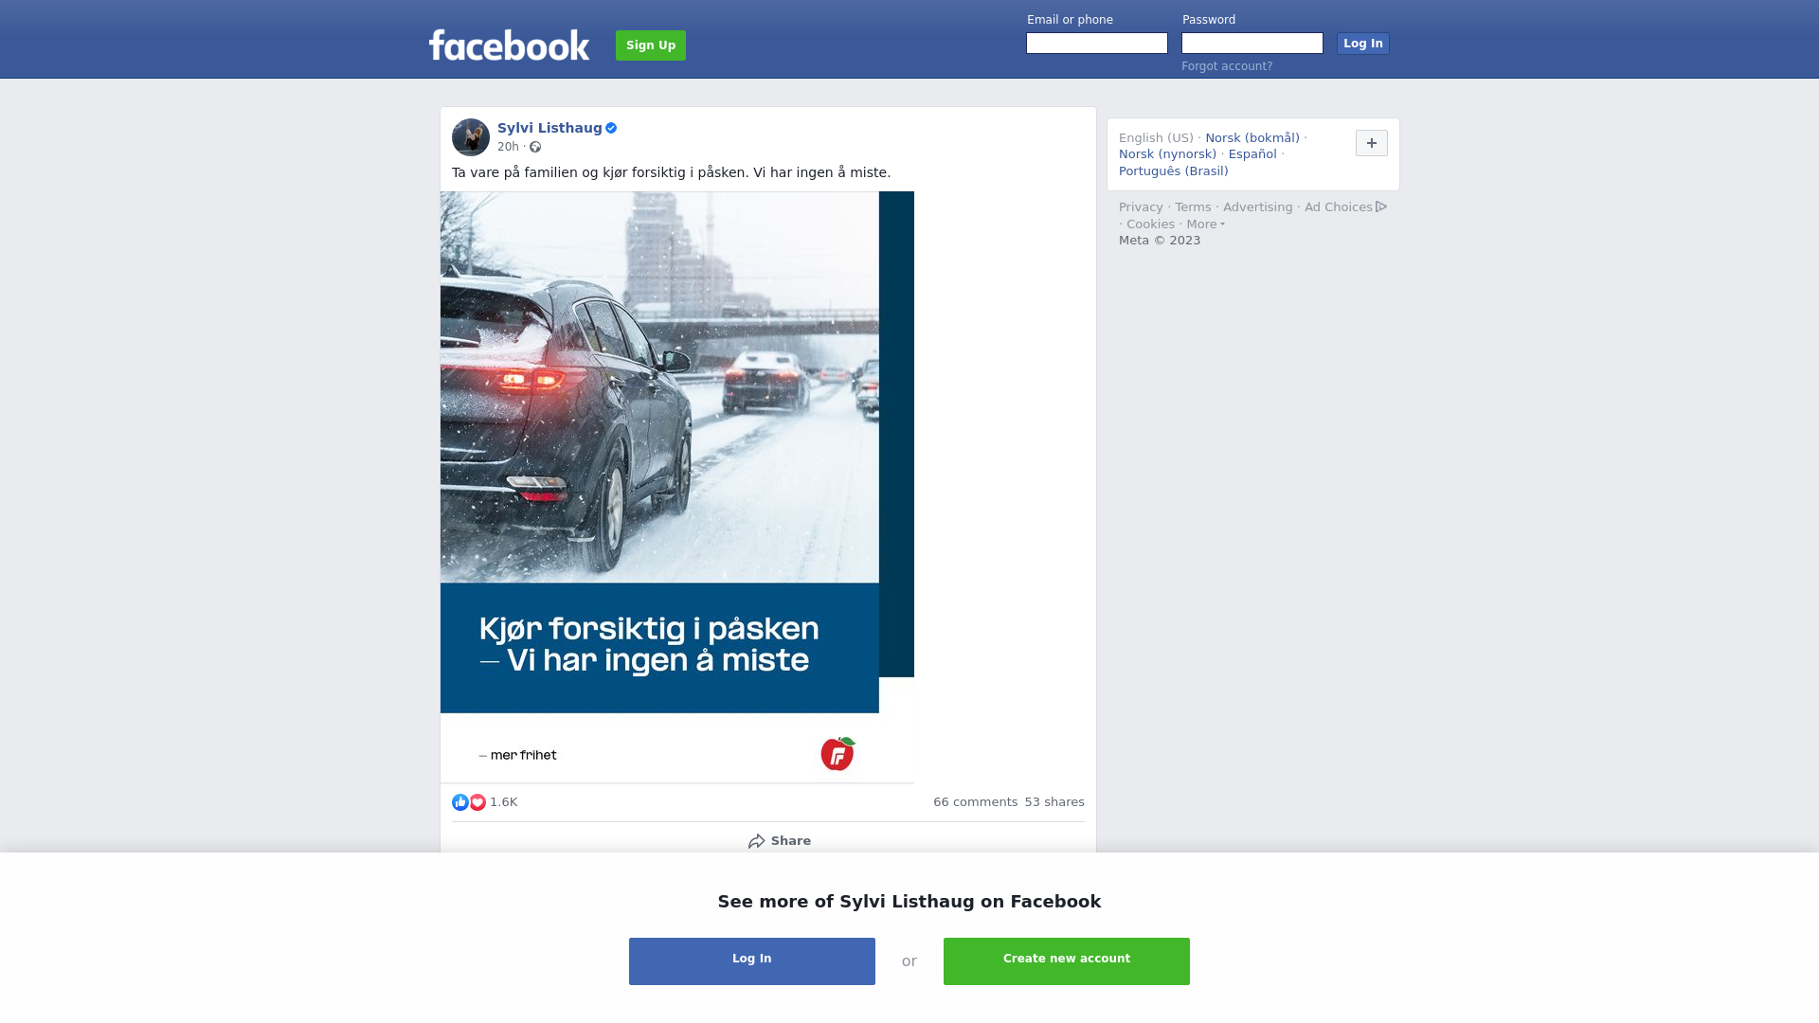Click the Ad Choices triangle icon
The width and height of the screenshot is (1819, 1023).
click(1381, 206)
